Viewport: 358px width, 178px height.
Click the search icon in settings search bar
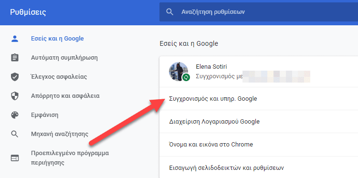[169, 12]
